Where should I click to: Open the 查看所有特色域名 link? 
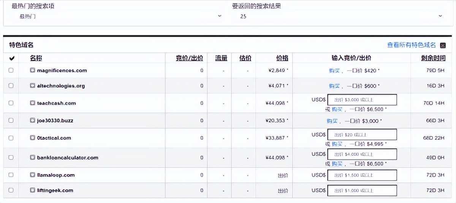pos(412,45)
